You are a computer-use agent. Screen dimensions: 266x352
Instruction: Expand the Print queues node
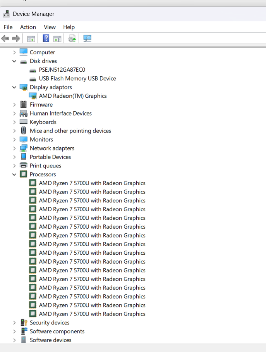[14, 166]
